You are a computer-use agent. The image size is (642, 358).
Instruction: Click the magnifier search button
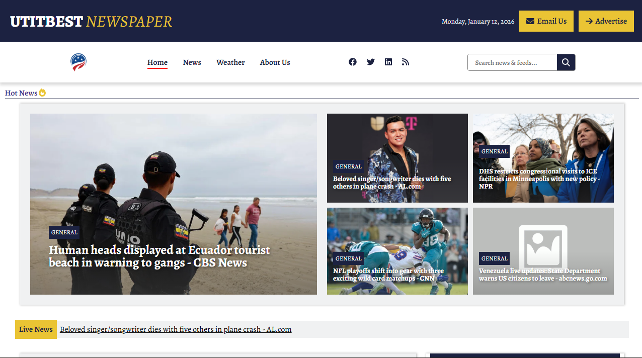(x=566, y=62)
